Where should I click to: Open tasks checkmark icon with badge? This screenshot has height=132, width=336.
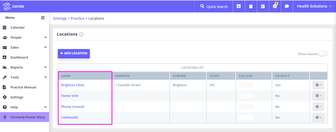point(275,6)
